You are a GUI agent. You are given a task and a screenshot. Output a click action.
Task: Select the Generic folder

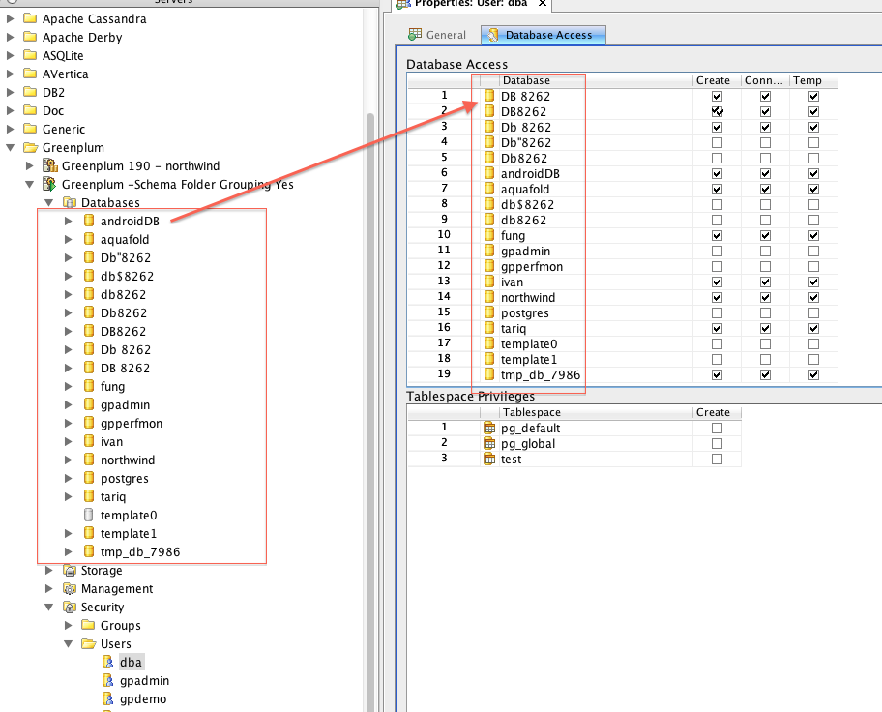tap(64, 129)
